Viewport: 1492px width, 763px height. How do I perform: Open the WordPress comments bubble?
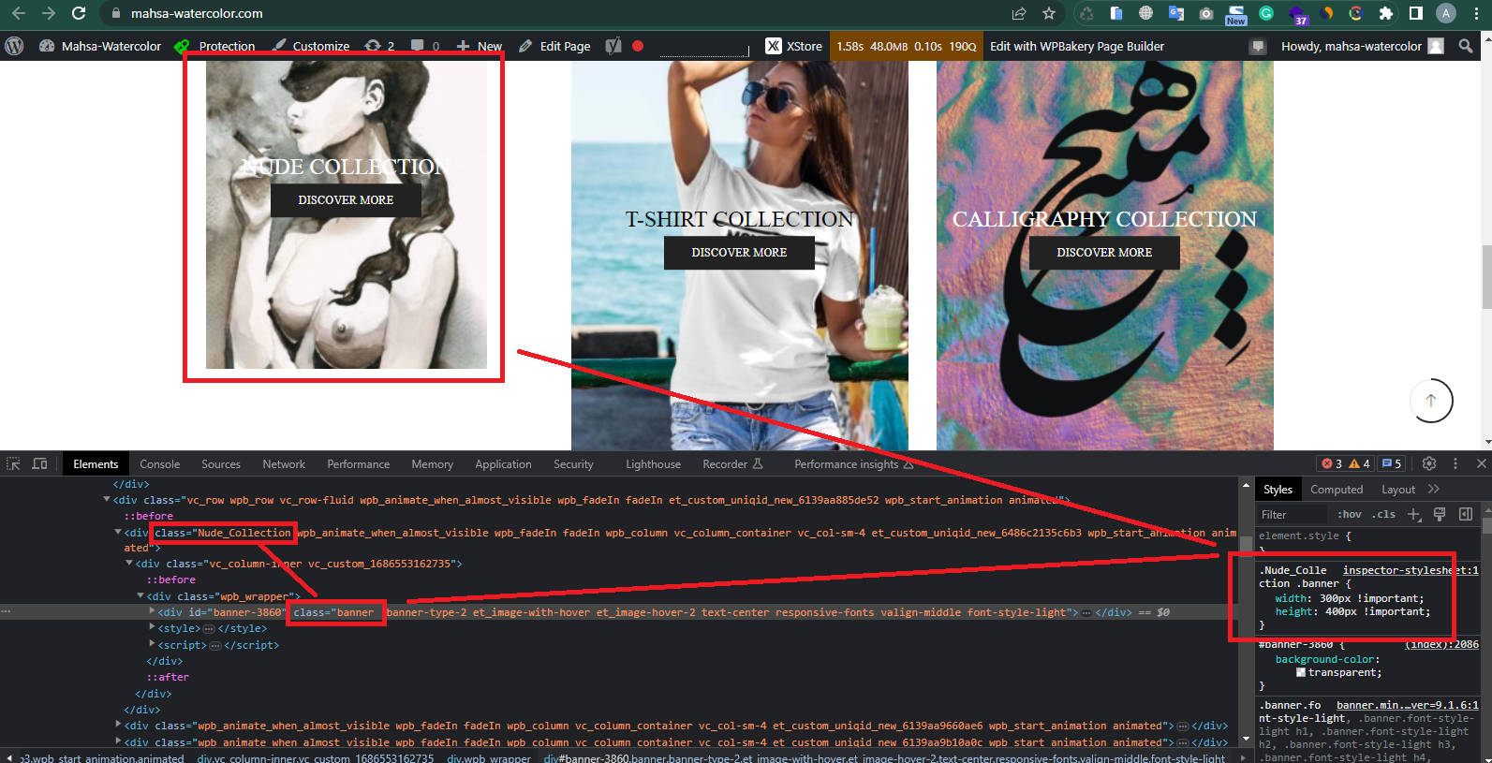425,46
